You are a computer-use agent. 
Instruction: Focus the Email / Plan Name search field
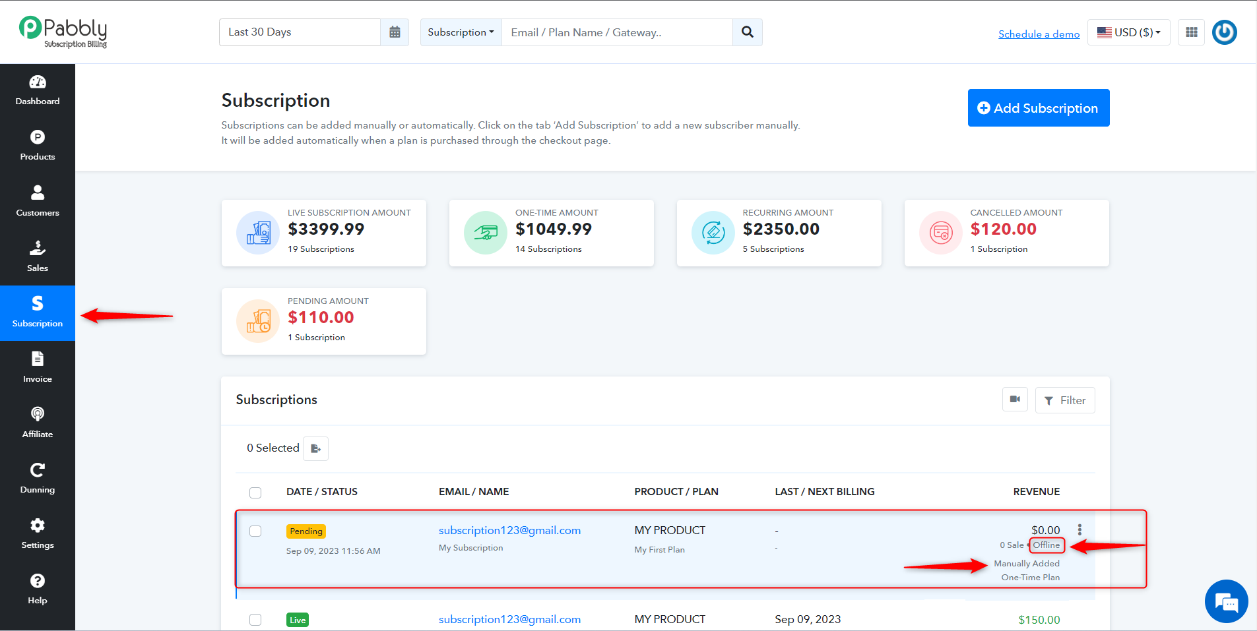tap(618, 32)
